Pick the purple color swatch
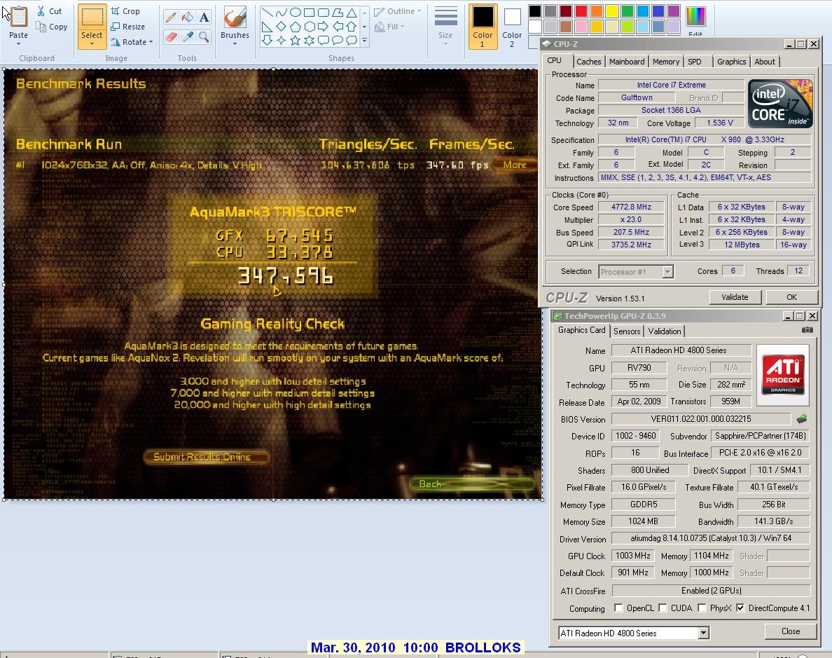The height and width of the screenshot is (658, 832). 673,11
